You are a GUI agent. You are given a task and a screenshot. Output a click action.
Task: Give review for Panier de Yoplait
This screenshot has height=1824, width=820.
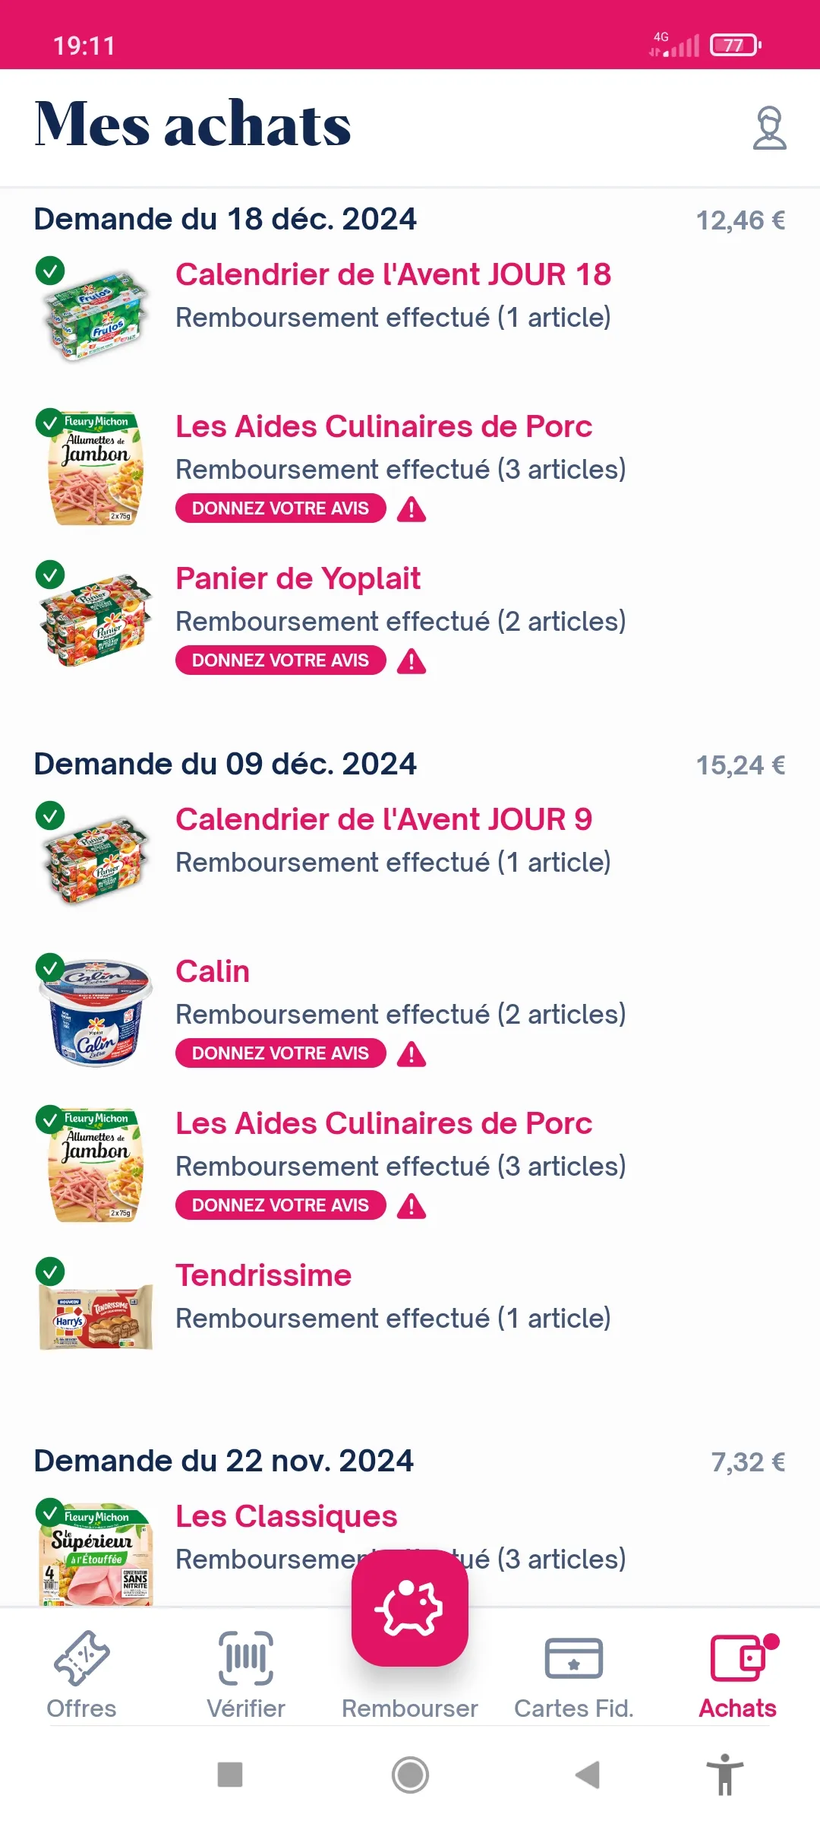(x=280, y=660)
